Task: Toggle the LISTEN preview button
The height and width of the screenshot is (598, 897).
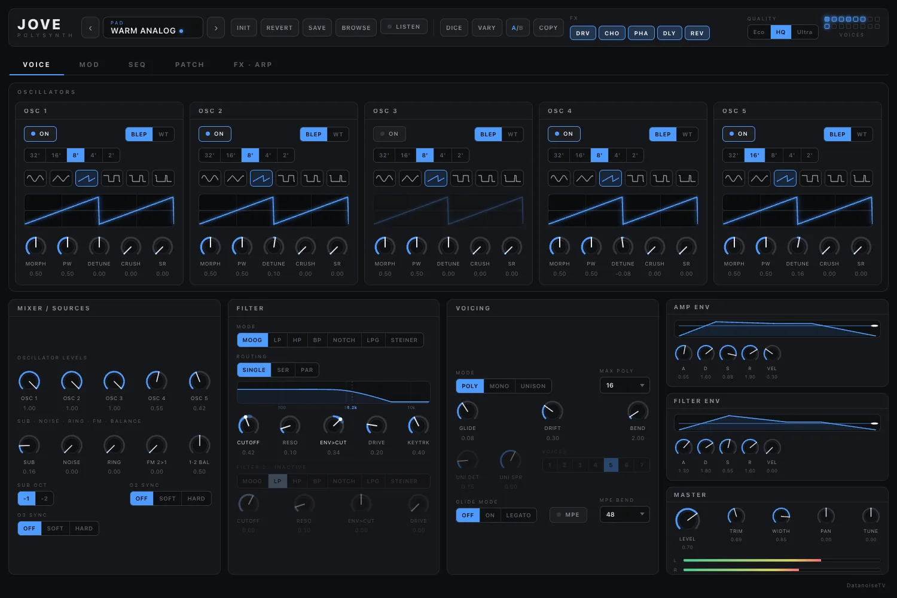Action: pos(404,27)
